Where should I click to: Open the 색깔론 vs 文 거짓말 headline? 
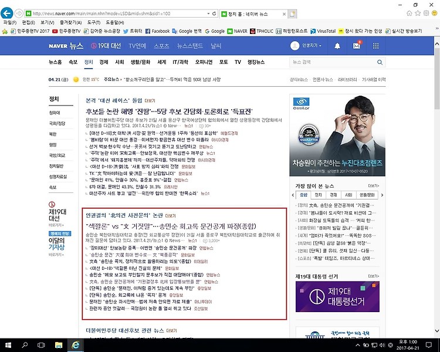pos(171,226)
